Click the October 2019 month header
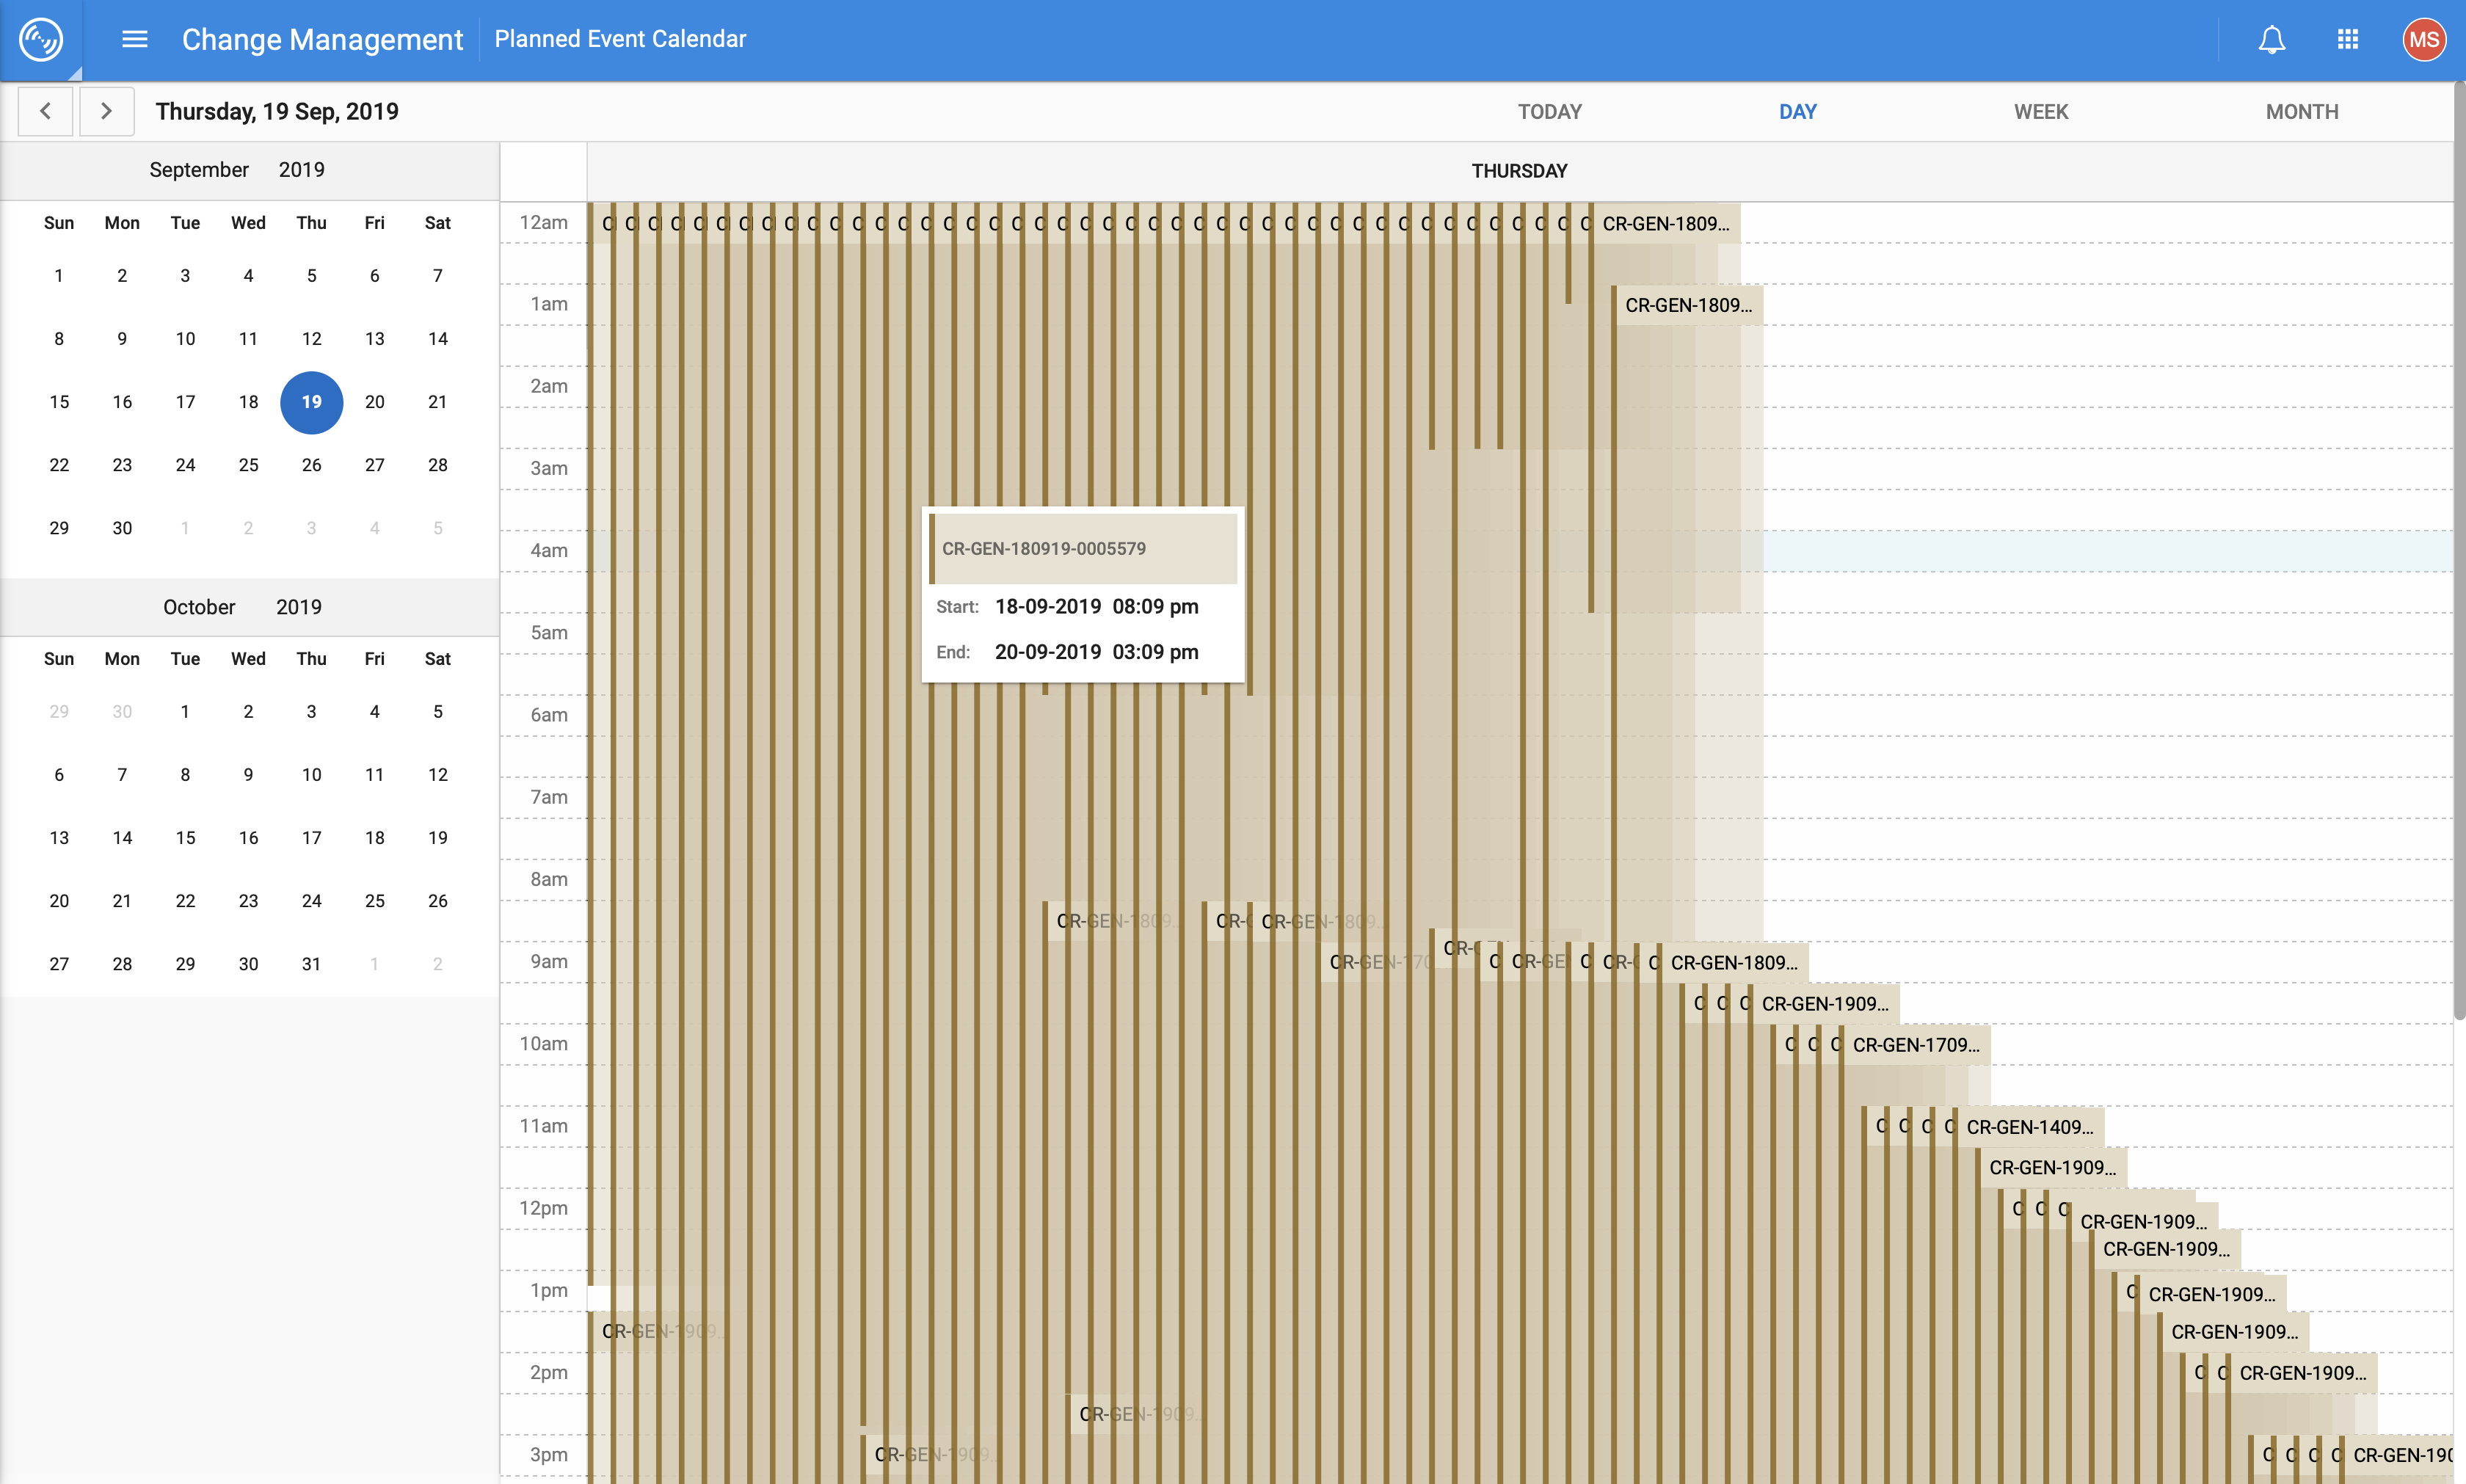Viewport: 2466px width, 1484px height. [x=242, y=607]
